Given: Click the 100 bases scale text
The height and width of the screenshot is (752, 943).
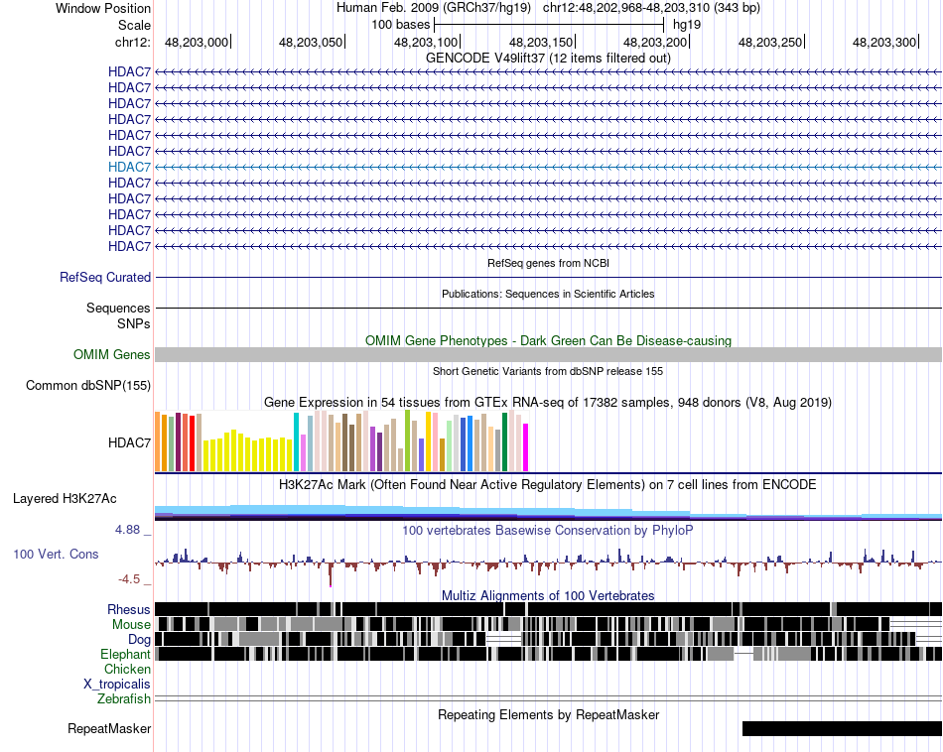Looking at the screenshot, I should tap(401, 25).
